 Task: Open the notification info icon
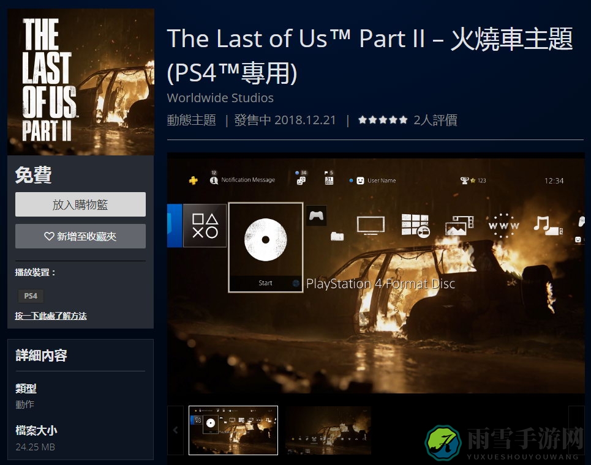click(x=214, y=180)
